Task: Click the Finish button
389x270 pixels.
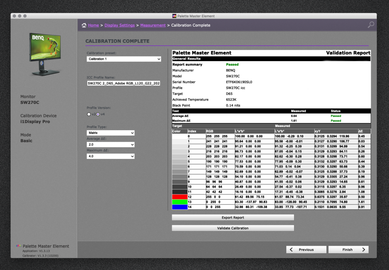Action: click(x=349, y=250)
